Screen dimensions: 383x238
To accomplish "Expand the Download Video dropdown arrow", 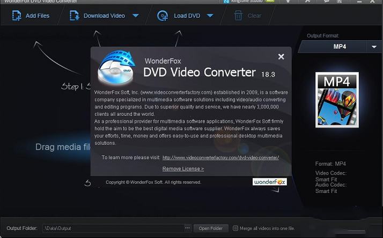I will click(136, 16).
